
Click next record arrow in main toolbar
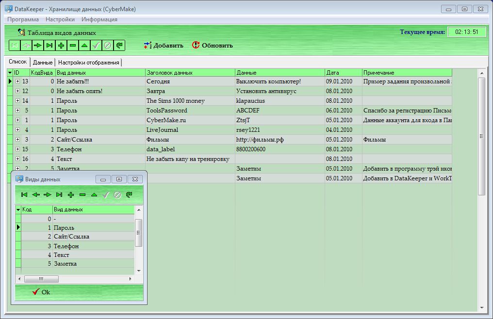[38, 46]
